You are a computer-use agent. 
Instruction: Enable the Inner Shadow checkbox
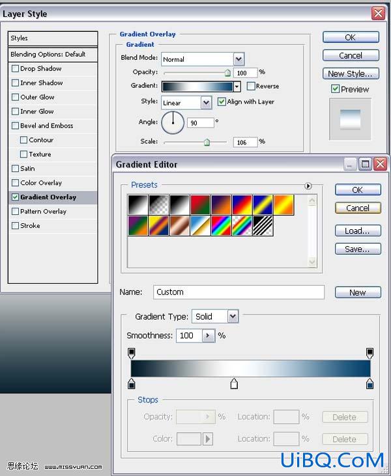[x=15, y=83]
